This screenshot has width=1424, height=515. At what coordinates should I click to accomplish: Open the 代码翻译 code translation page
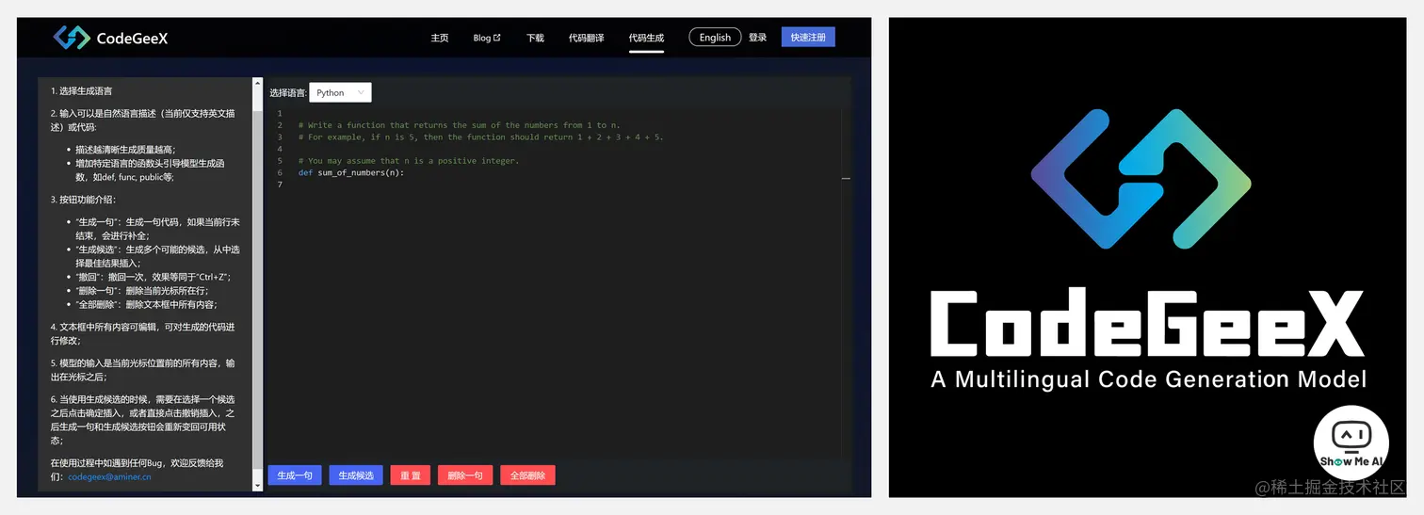click(x=587, y=38)
